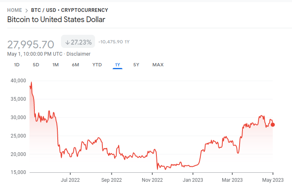The width and height of the screenshot is (292, 192).
Task: Click the CRYPTOCURRENCY breadcrumb label
Action: tap(84, 10)
